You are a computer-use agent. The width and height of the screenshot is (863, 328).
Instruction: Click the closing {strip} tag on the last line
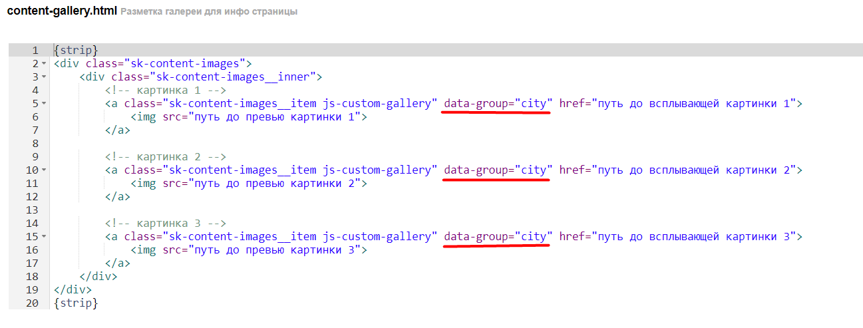click(76, 303)
